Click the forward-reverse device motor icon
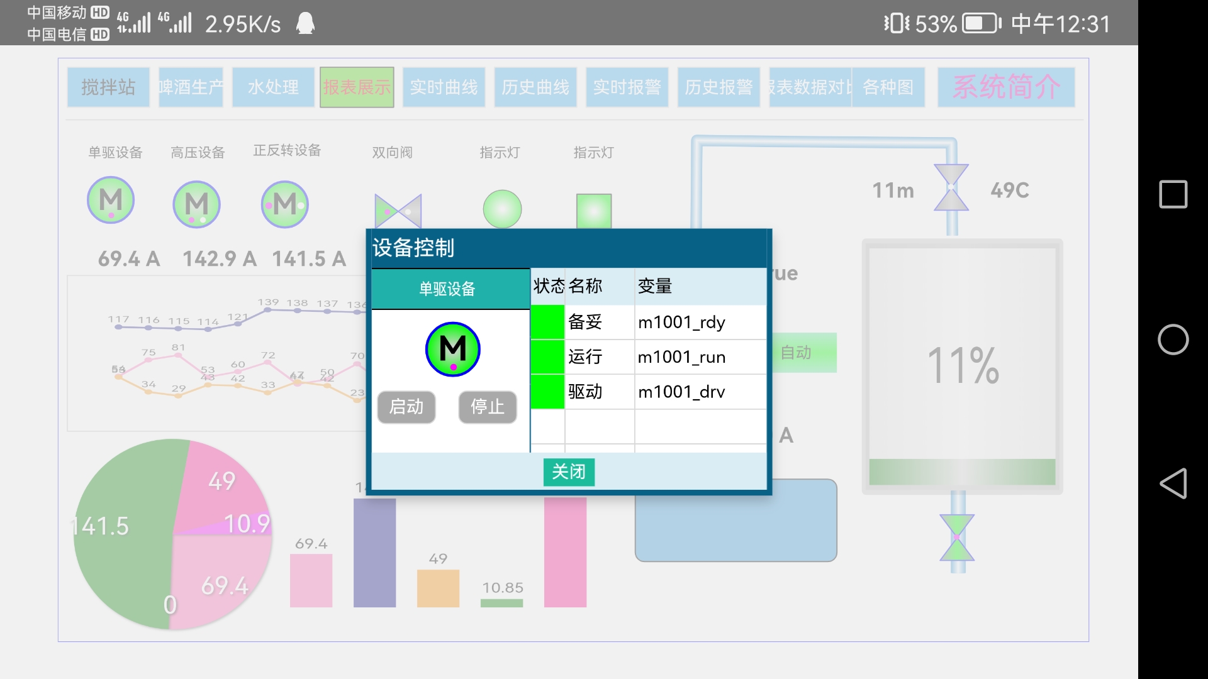This screenshot has height=679, width=1208. pos(284,204)
